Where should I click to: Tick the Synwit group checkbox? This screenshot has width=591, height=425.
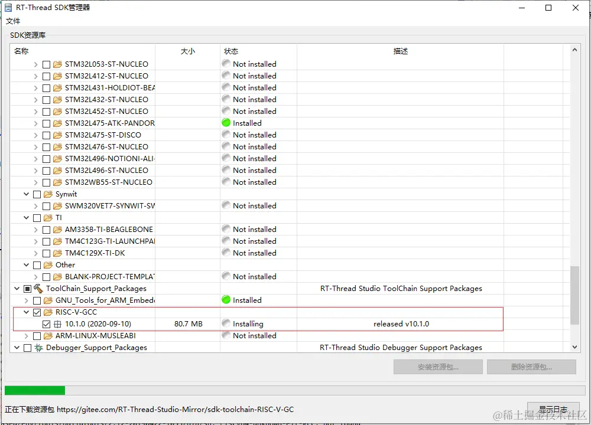pyautogui.click(x=37, y=194)
